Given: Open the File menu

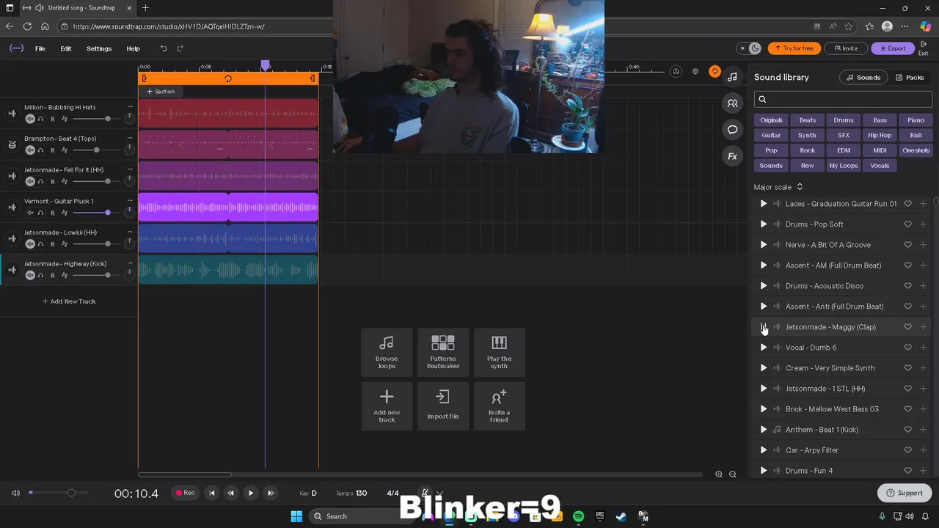Looking at the screenshot, I should click(40, 48).
